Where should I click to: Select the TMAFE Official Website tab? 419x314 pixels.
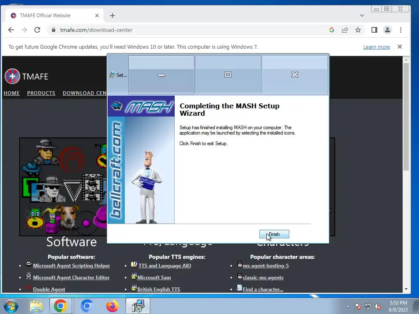pyautogui.click(x=55, y=16)
